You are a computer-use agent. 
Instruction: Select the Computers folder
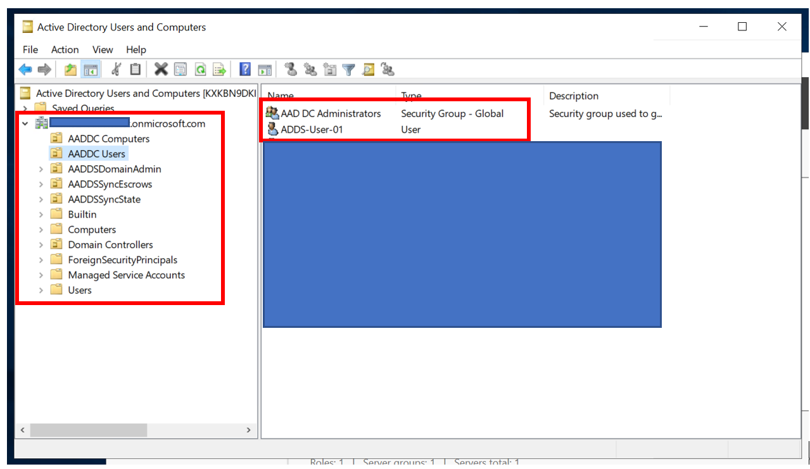coord(84,230)
